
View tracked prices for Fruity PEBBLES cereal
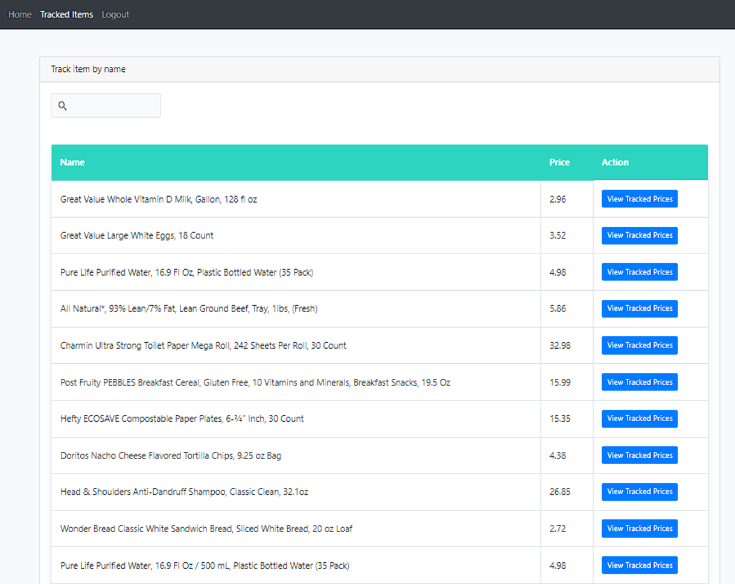[x=639, y=382]
